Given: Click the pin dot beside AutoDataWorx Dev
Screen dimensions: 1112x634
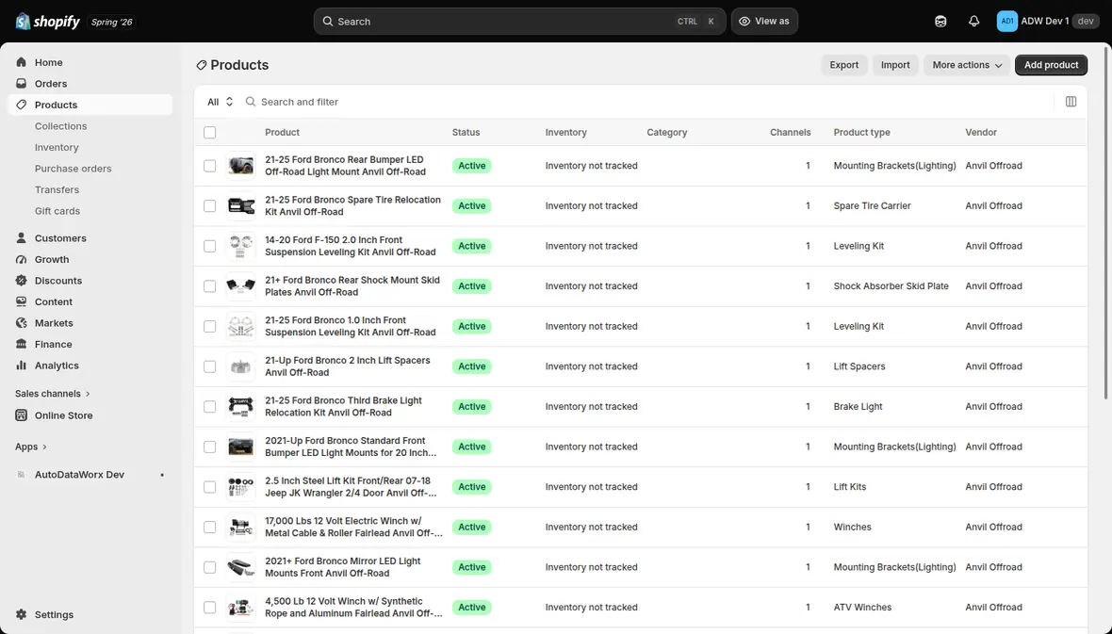Looking at the screenshot, I should [x=162, y=475].
